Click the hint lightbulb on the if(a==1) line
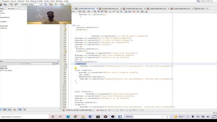This screenshot has height=122, width=217. point(65,29)
